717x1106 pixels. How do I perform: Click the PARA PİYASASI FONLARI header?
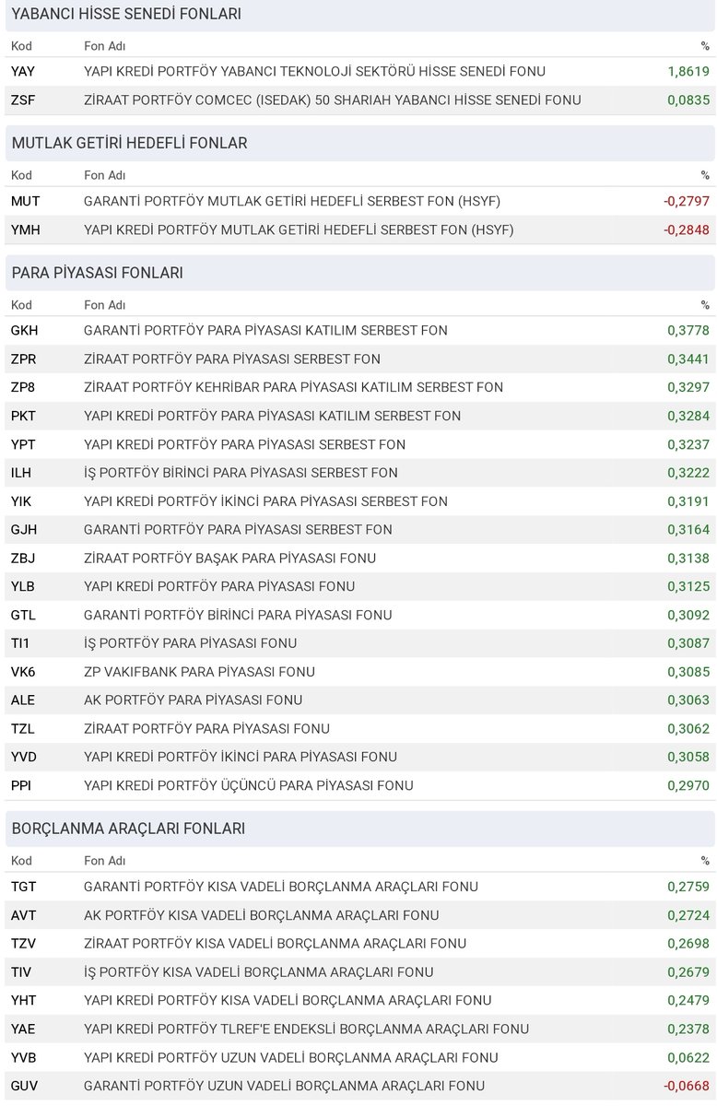point(97,273)
